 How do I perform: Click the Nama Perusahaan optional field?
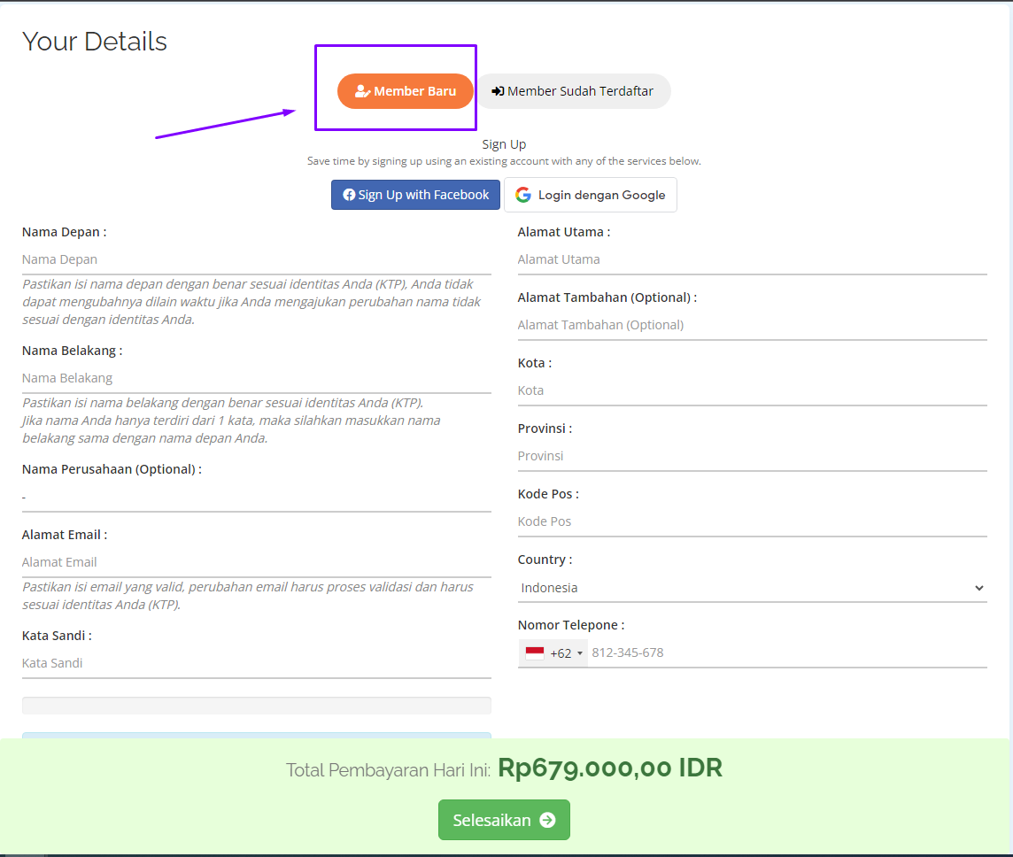tap(256, 497)
